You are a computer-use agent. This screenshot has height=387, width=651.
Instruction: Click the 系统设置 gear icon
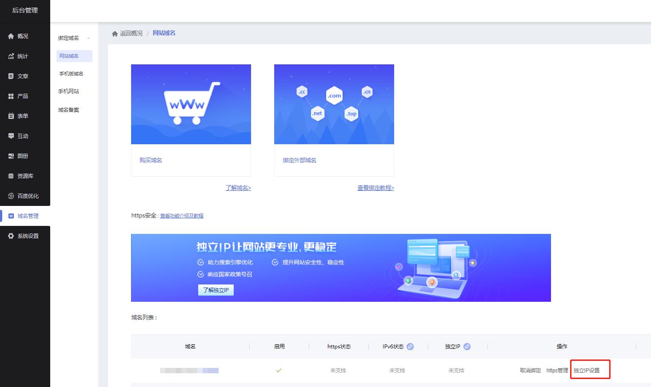[11, 236]
